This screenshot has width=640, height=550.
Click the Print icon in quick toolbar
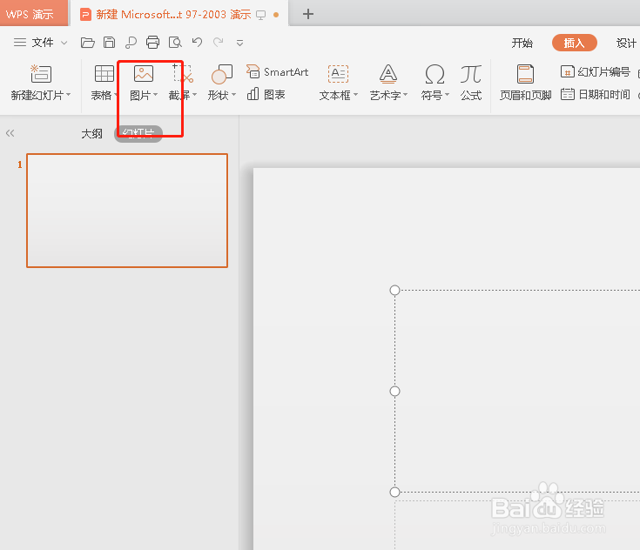152,43
